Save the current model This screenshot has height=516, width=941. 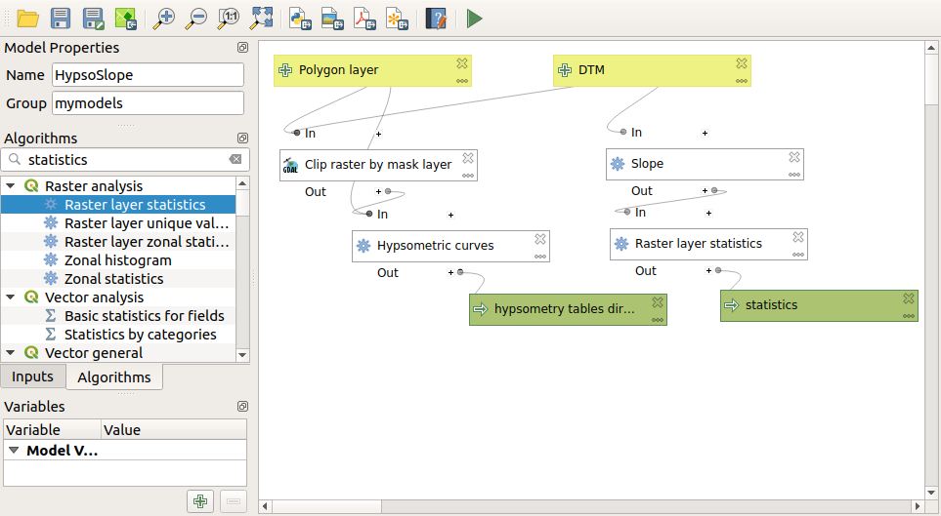[x=61, y=18]
